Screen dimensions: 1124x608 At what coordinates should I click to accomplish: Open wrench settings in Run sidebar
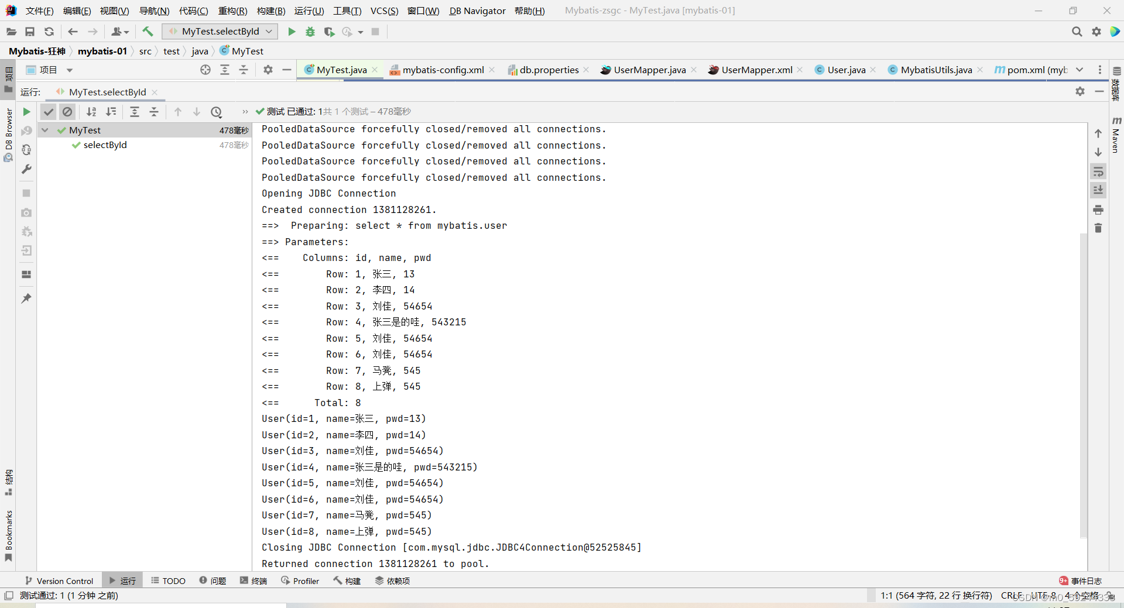tap(26, 169)
